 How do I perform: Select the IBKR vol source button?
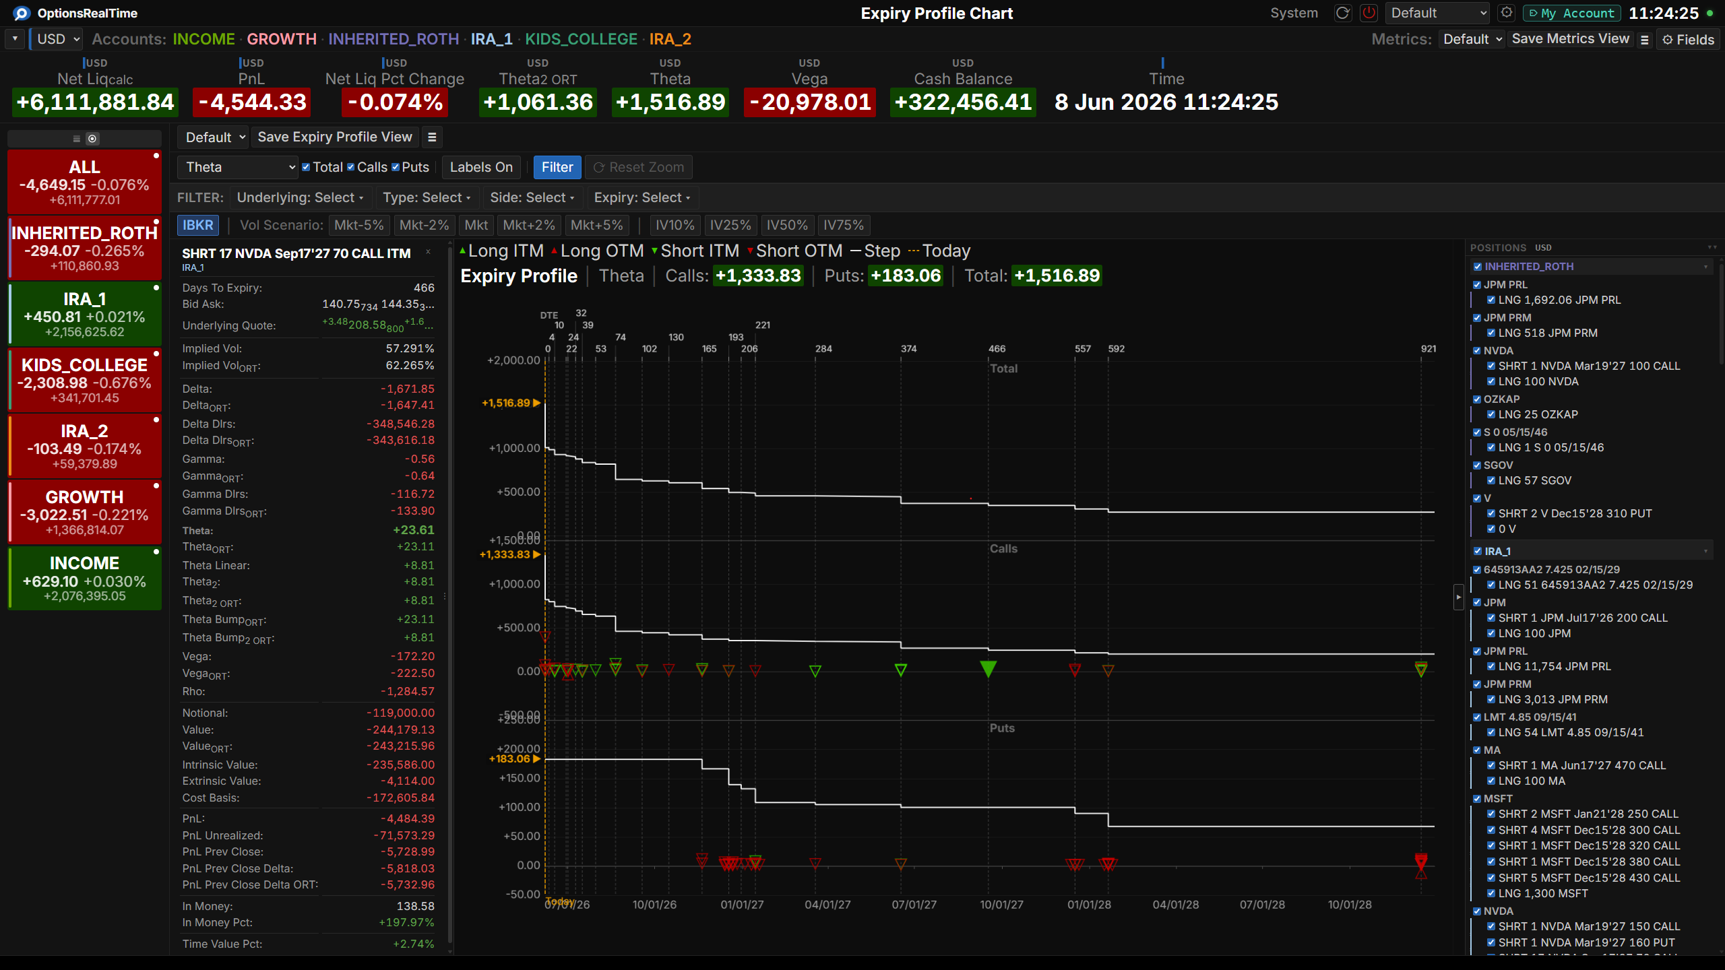click(198, 225)
